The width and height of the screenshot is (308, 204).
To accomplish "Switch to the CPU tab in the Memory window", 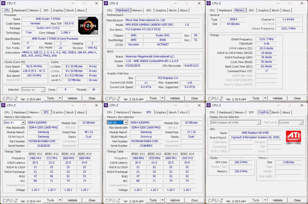I will (x=212, y=10).
